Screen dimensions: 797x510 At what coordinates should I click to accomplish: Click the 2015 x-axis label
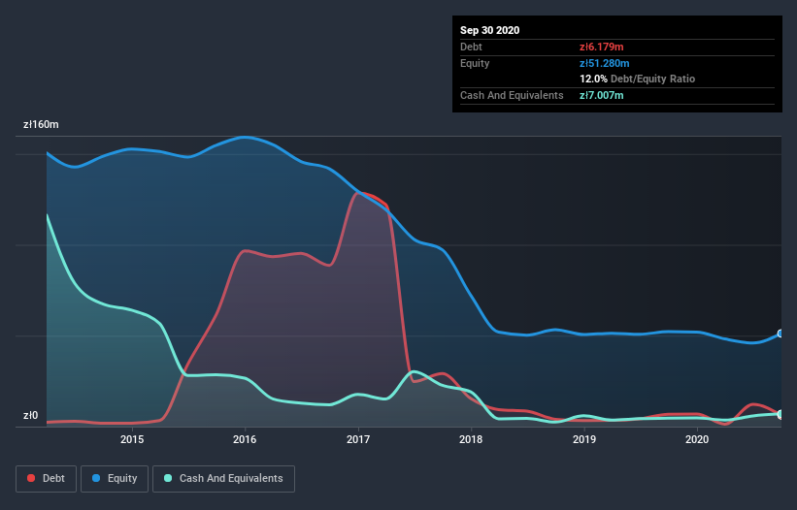click(132, 439)
